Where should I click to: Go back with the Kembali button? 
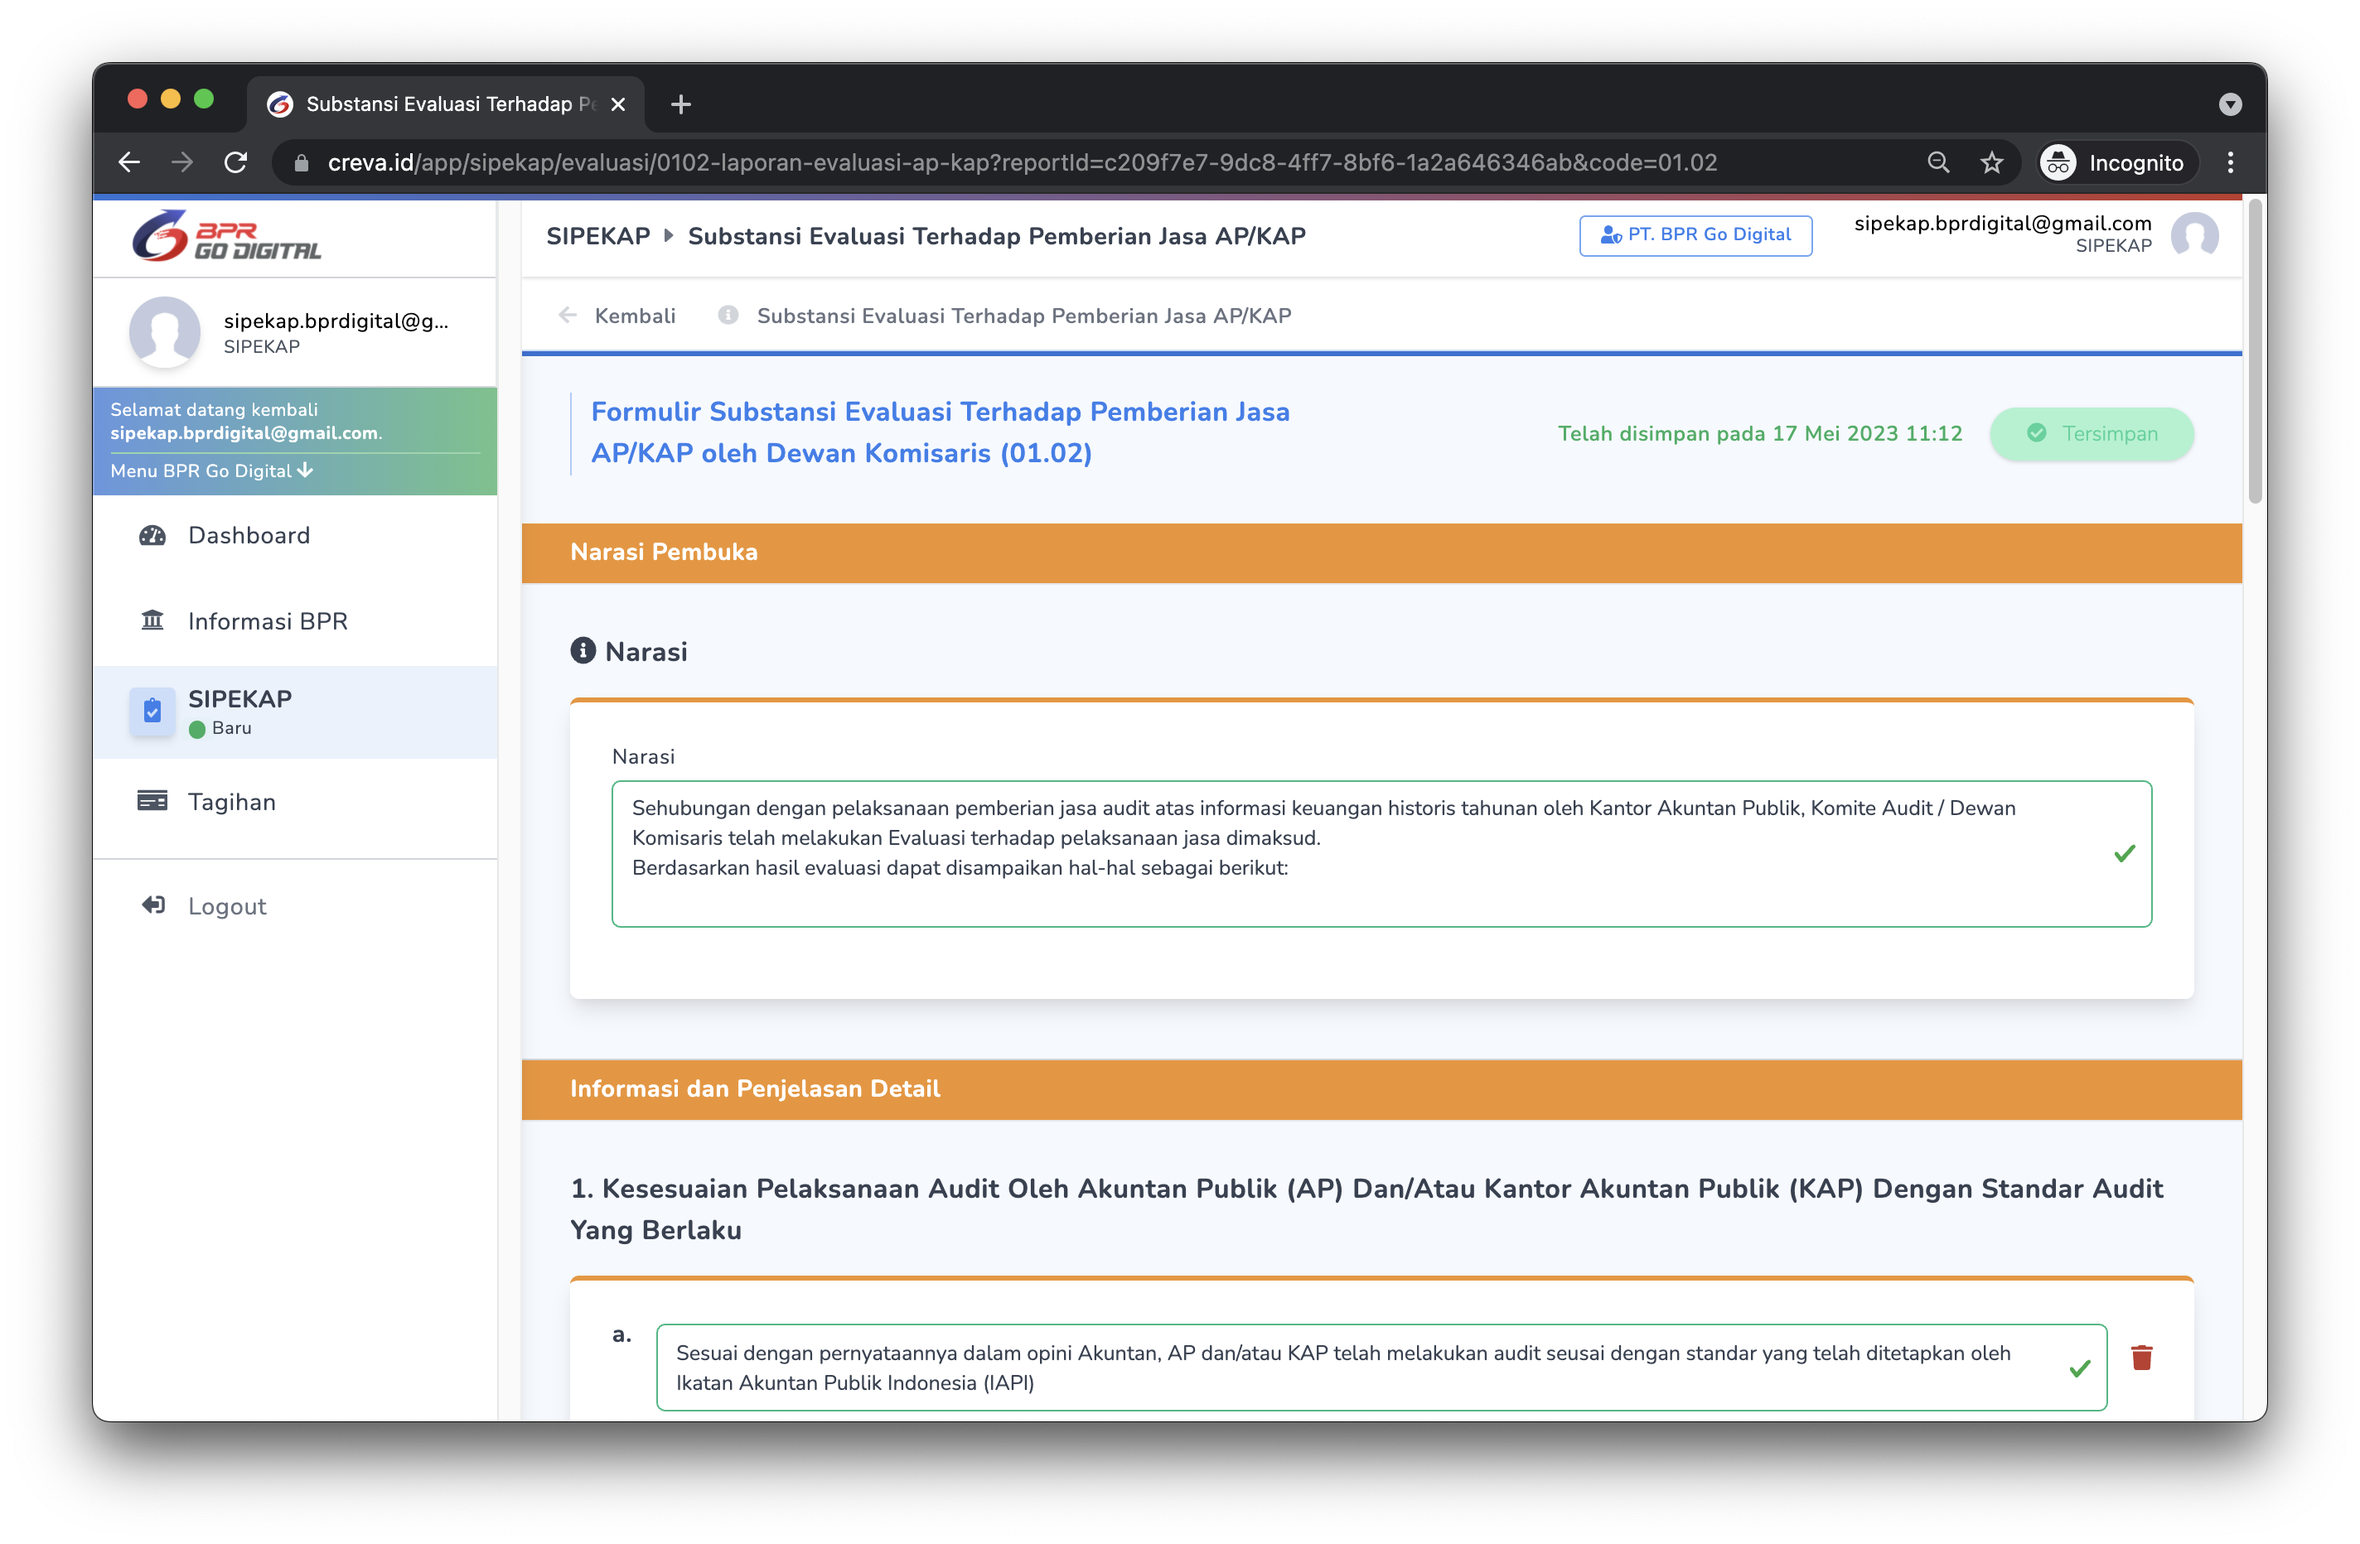coord(617,315)
